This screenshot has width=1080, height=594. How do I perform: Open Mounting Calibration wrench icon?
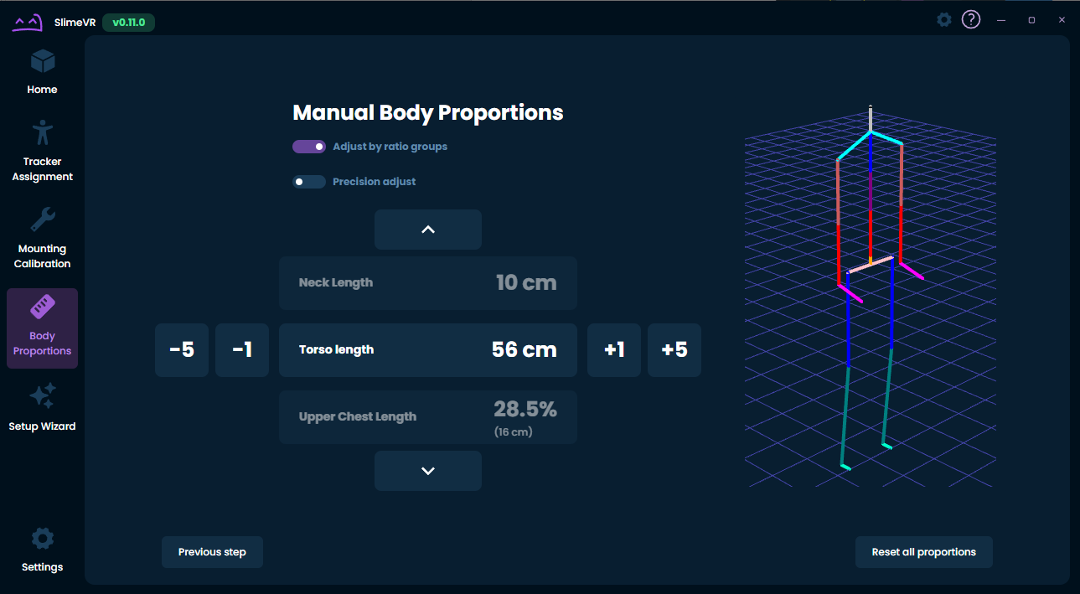pos(42,220)
